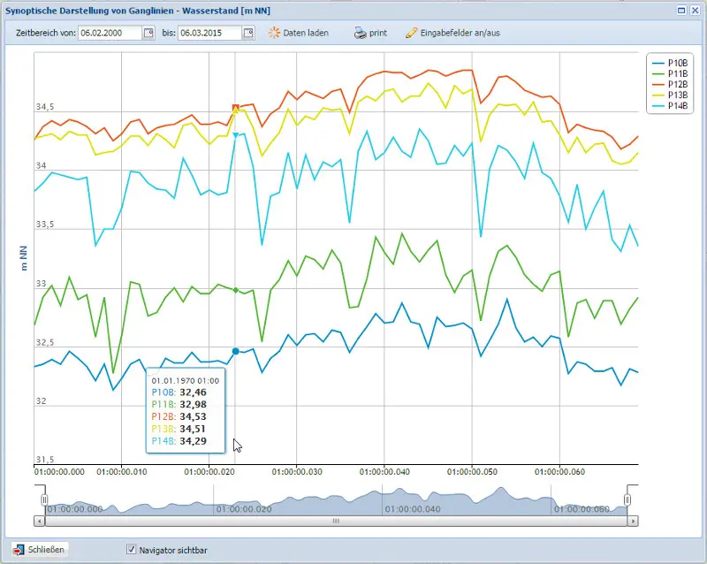Viewport: 707px width, 564px height.
Task: Maximize the chart window
Action: click(x=681, y=11)
